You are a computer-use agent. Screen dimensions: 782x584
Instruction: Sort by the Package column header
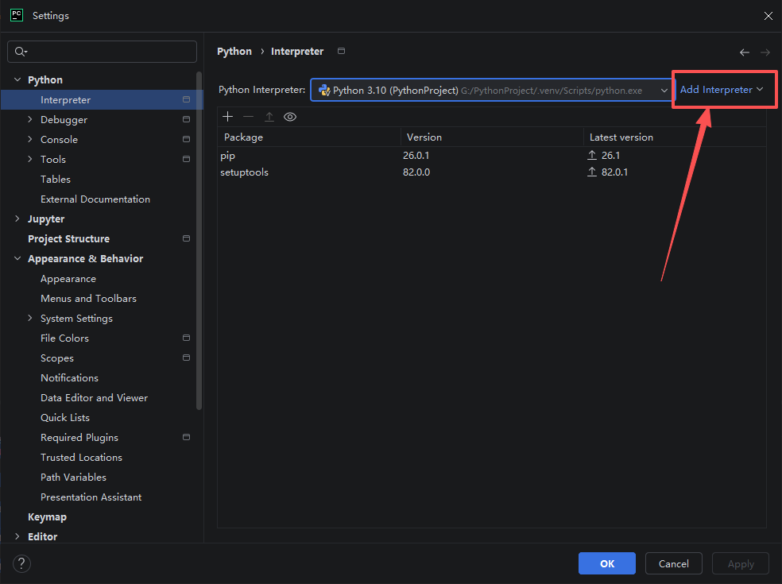tap(309, 137)
